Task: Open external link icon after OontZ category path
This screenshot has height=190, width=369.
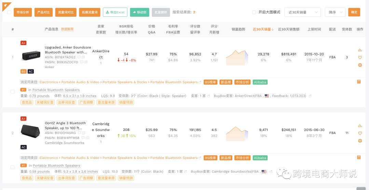Action: (x=200, y=158)
